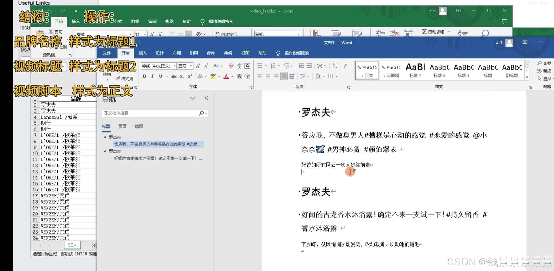Apply text effects glowing A icon
Viewport: 554px width, 271px height.
[200, 76]
